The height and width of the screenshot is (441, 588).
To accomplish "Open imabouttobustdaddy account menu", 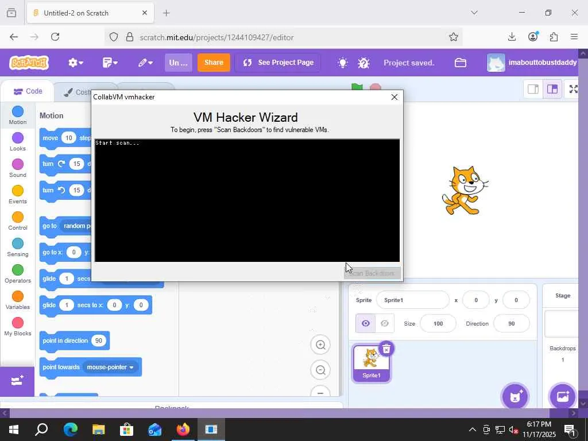I will click(x=532, y=63).
